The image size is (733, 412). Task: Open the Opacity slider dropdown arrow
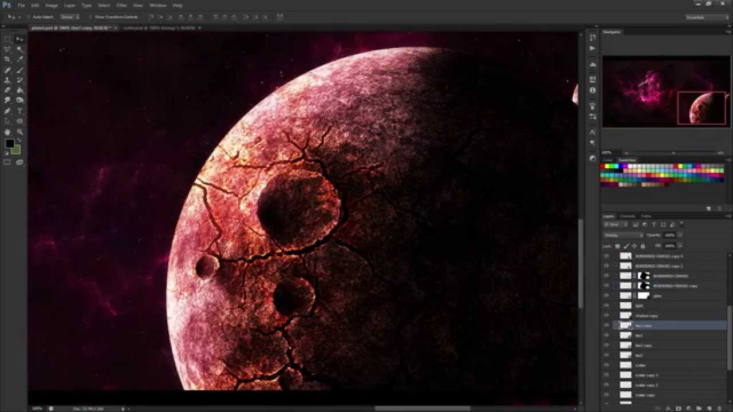click(680, 235)
